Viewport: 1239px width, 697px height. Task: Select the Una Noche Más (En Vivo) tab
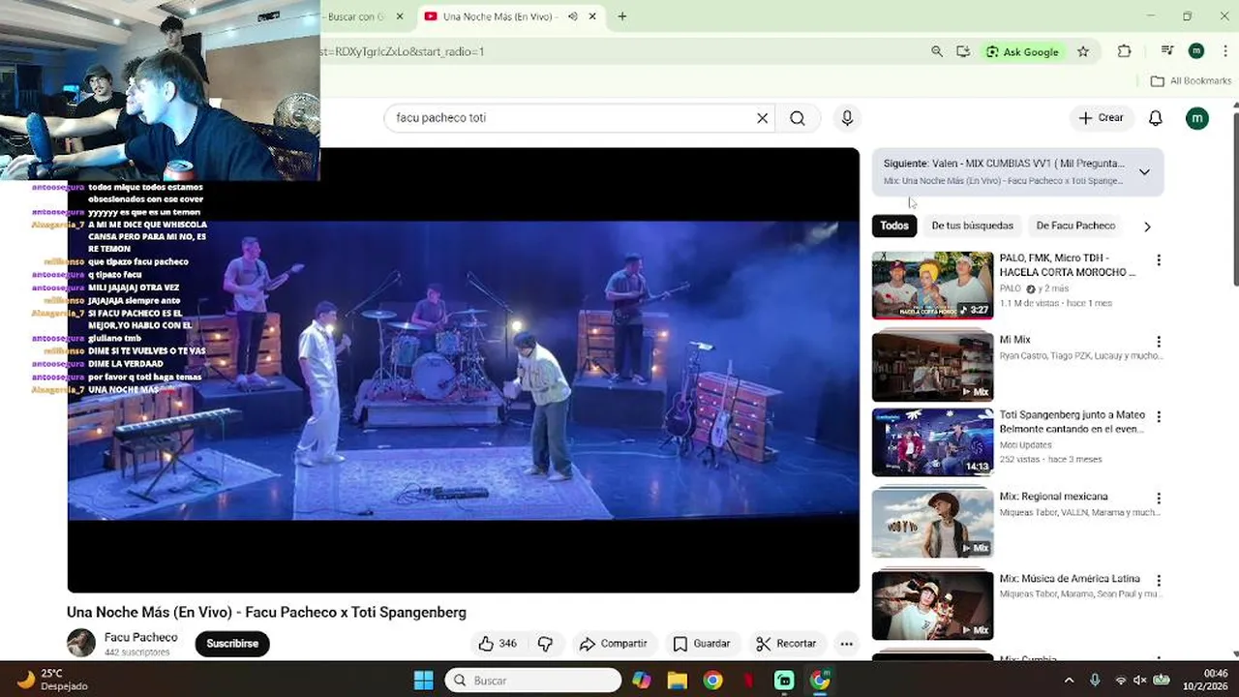point(499,16)
